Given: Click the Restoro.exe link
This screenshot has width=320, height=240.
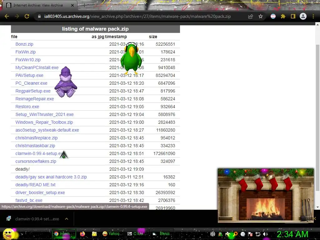Looking at the screenshot, I should pyautogui.click(x=27, y=107).
